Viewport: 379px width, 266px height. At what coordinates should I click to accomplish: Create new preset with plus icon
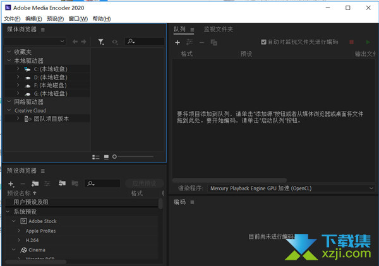tap(11, 184)
